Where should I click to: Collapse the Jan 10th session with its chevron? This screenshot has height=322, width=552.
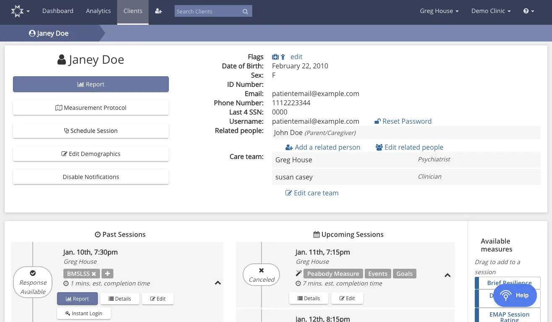218,283
